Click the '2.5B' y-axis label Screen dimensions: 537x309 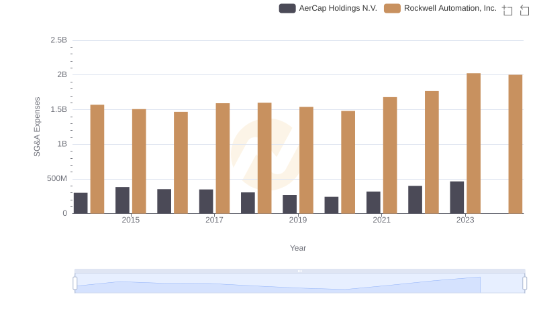coord(59,40)
